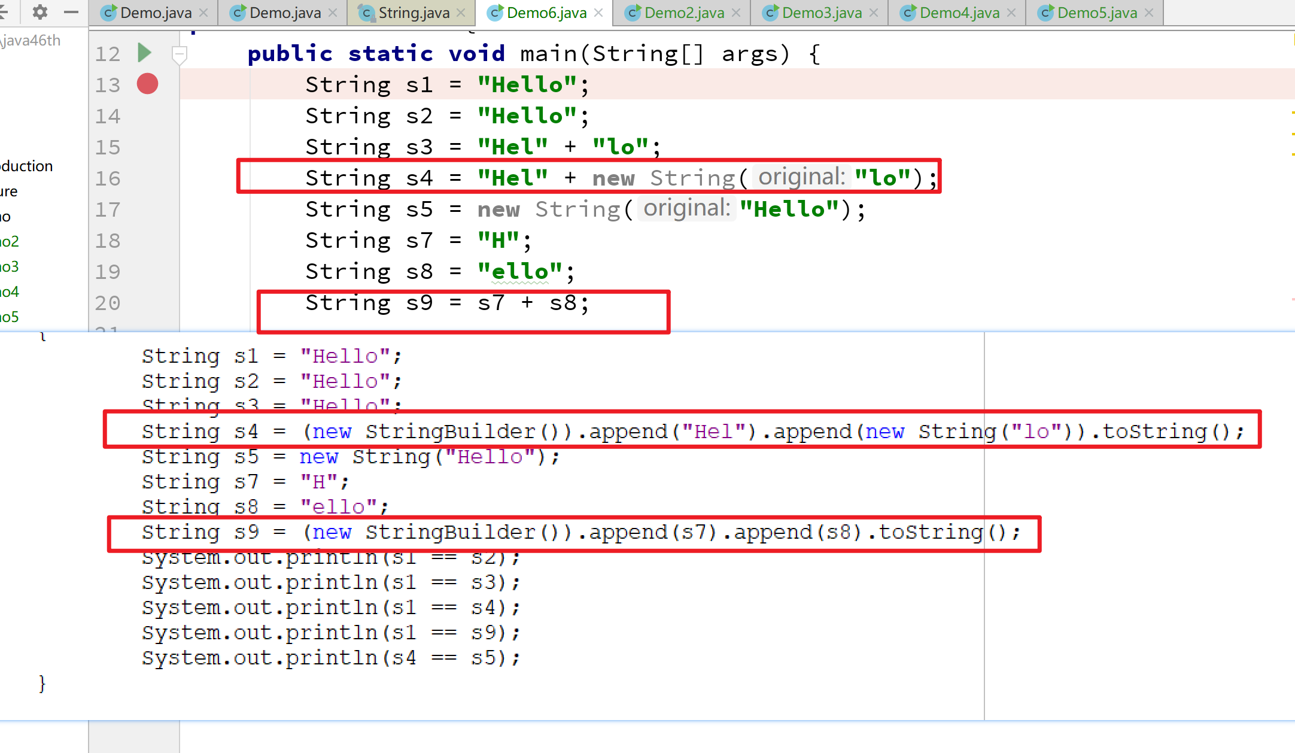Open project panel gear settings
The width and height of the screenshot is (1295, 753).
pyautogui.click(x=39, y=12)
